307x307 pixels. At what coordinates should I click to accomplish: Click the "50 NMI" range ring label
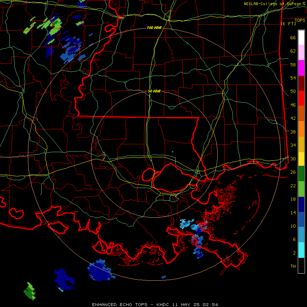point(154,91)
